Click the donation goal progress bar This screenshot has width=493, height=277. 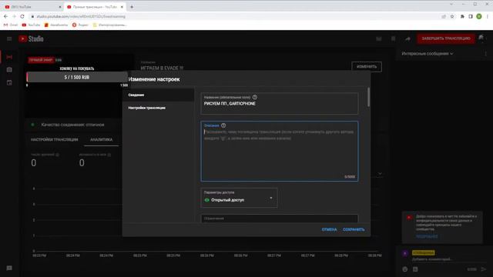(77, 77)
